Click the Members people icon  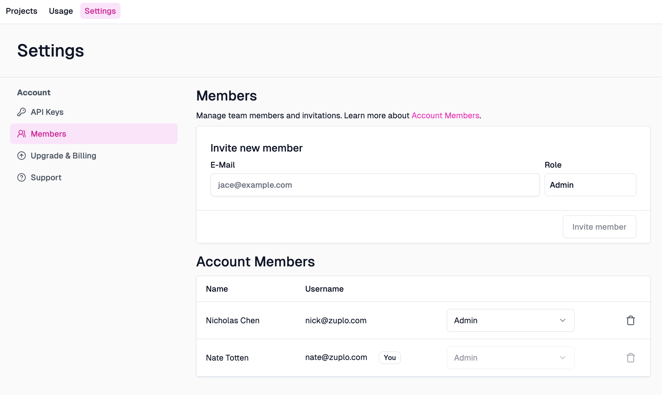pos(22,134)
